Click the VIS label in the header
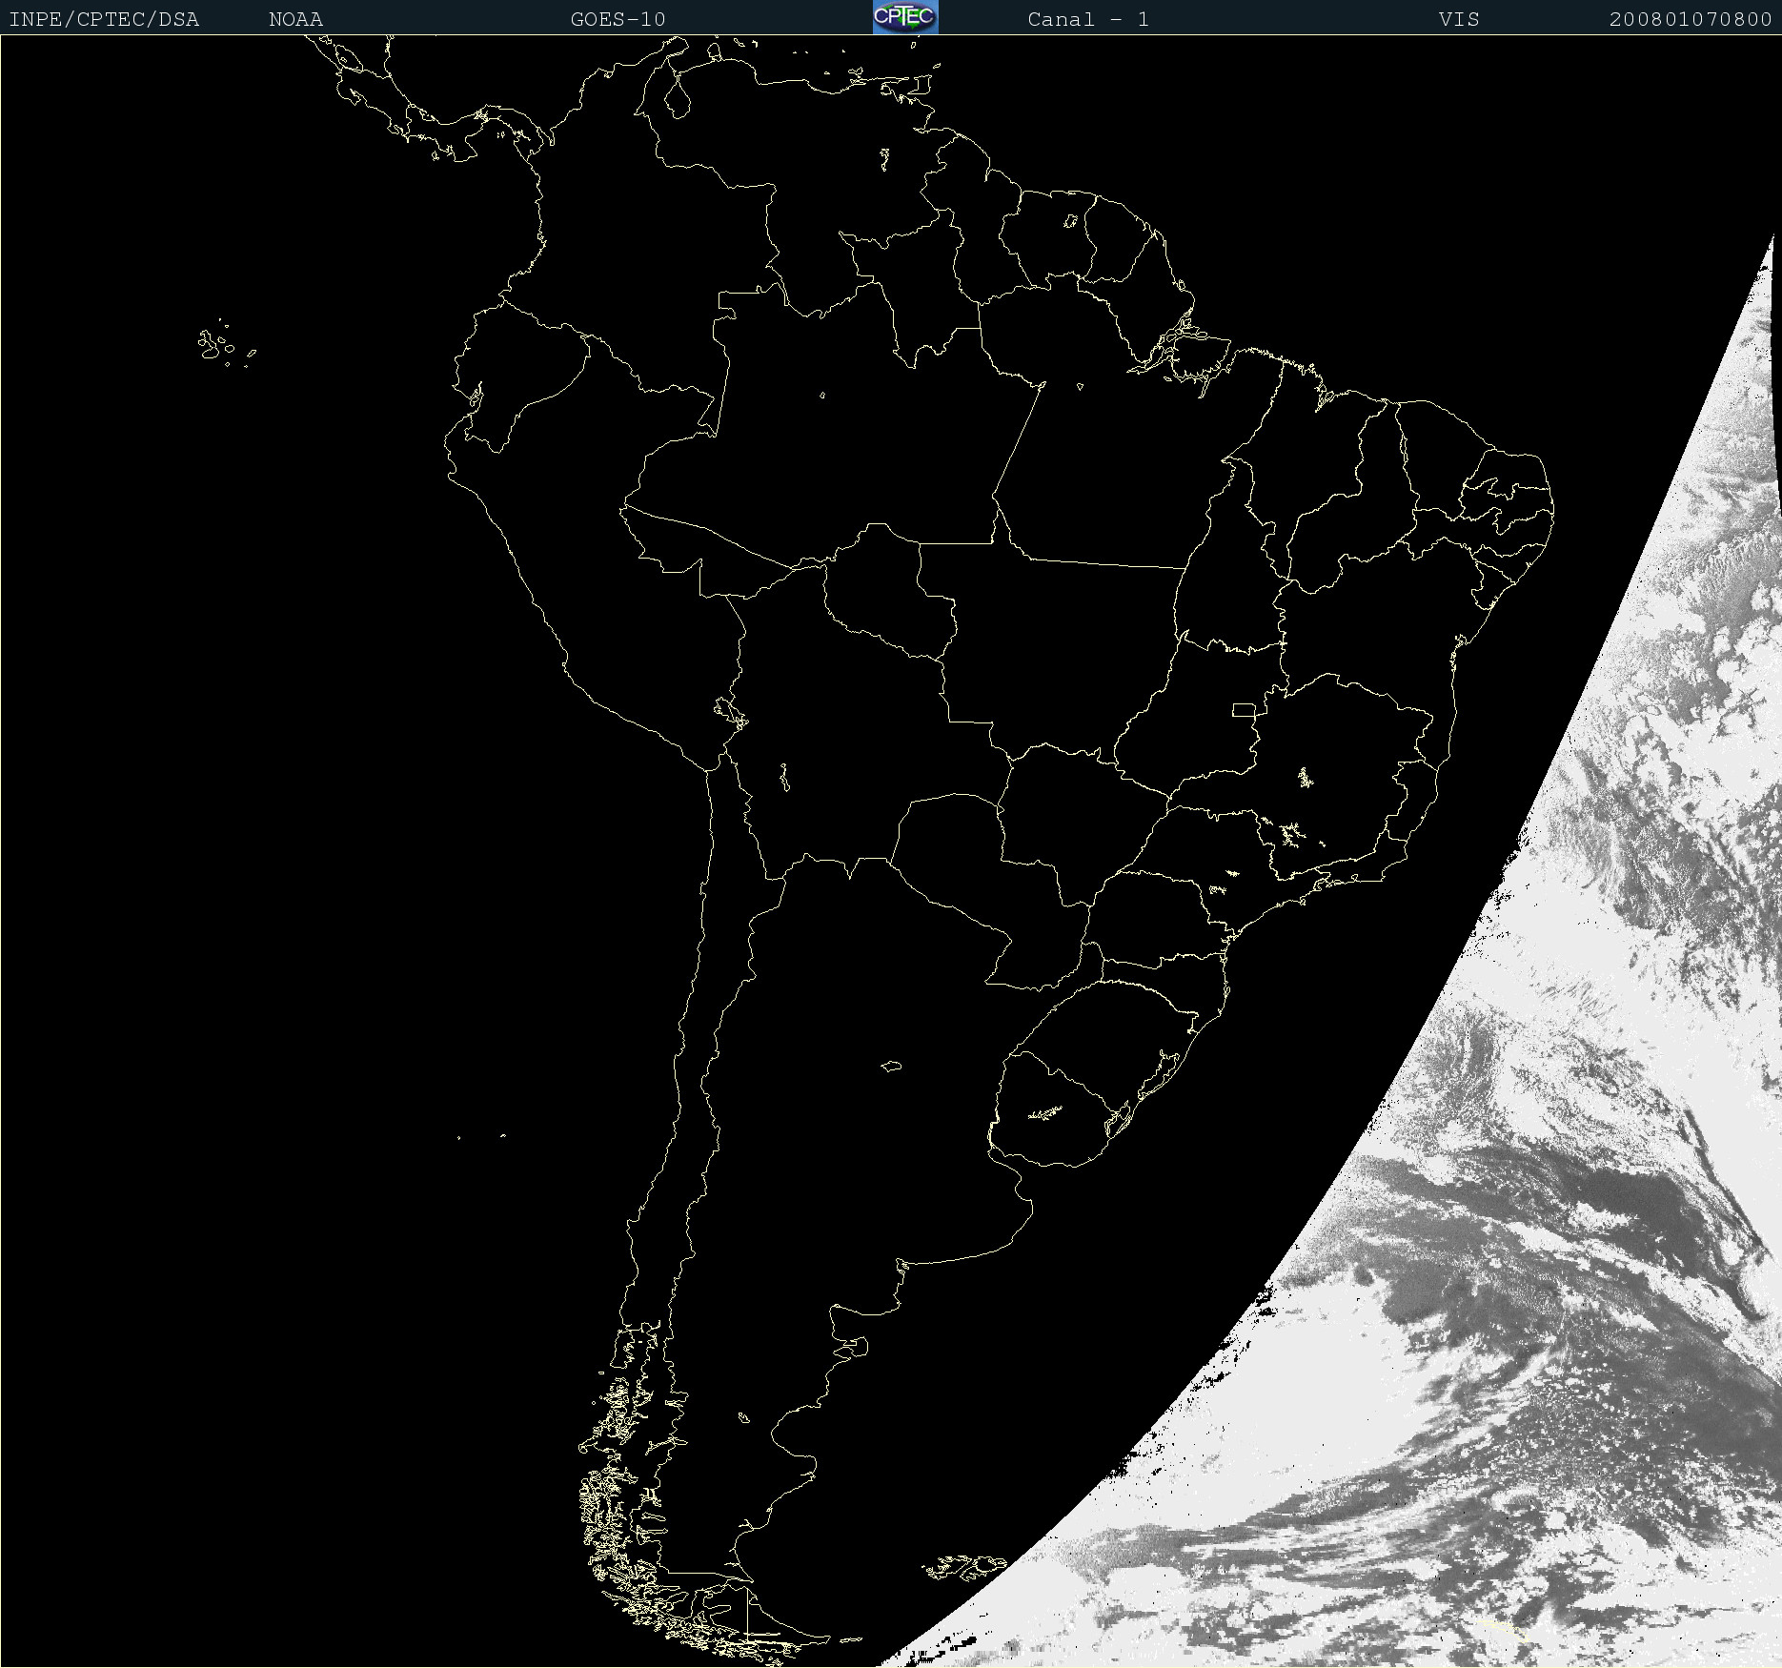The height and width of the screenshot is (1668, 1782). click(1459, 19)
